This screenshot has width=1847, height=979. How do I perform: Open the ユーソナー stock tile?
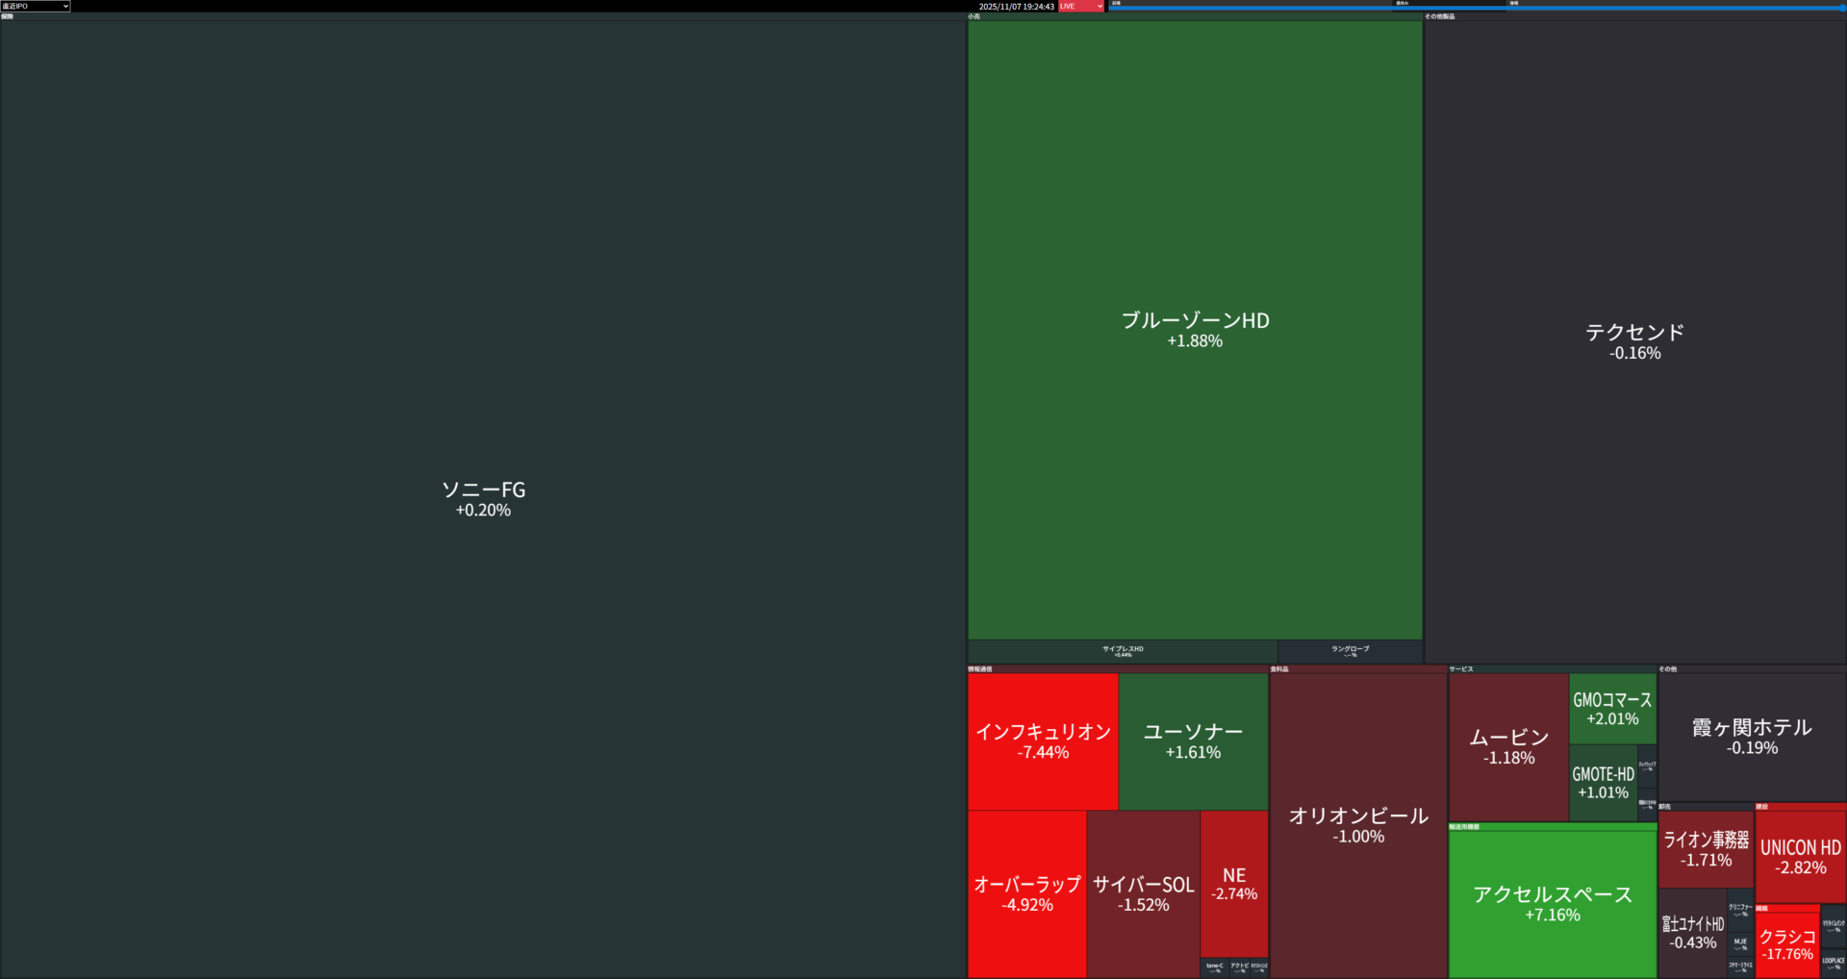click(x=1193, y=741)
